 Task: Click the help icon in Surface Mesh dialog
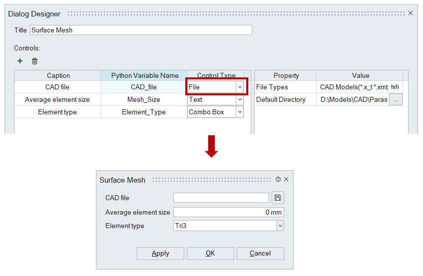278,179
